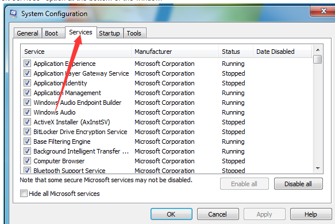Viewport: 335px width, 224px height.
Task: Select the Computer Browser service name
Action: point(59,161)
